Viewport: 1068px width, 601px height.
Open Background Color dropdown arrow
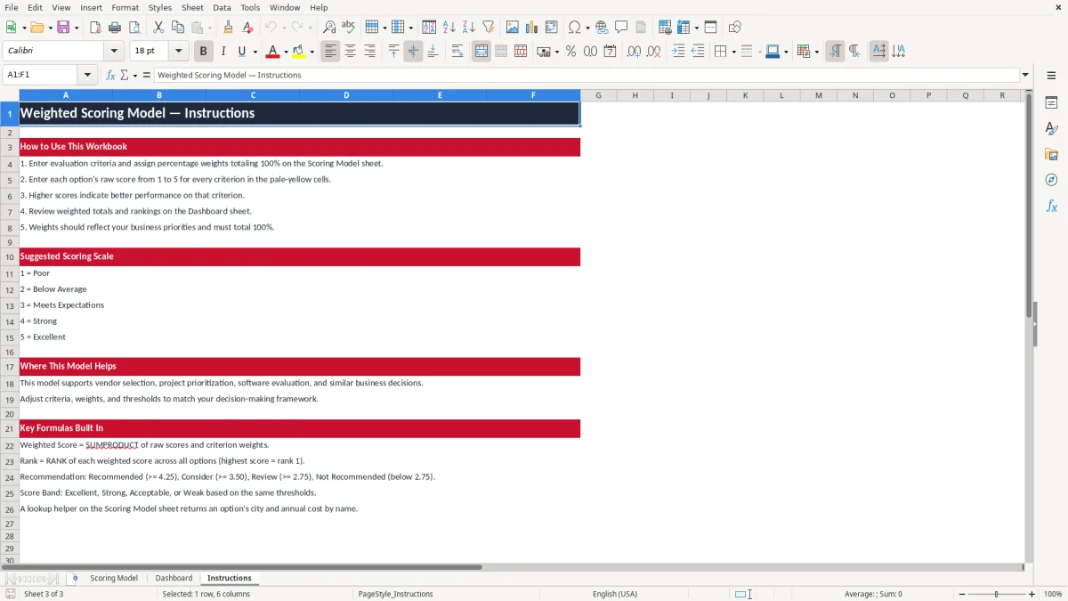pos(311,52)
